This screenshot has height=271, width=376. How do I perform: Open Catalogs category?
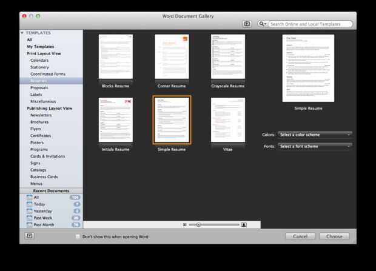[38, 170]
